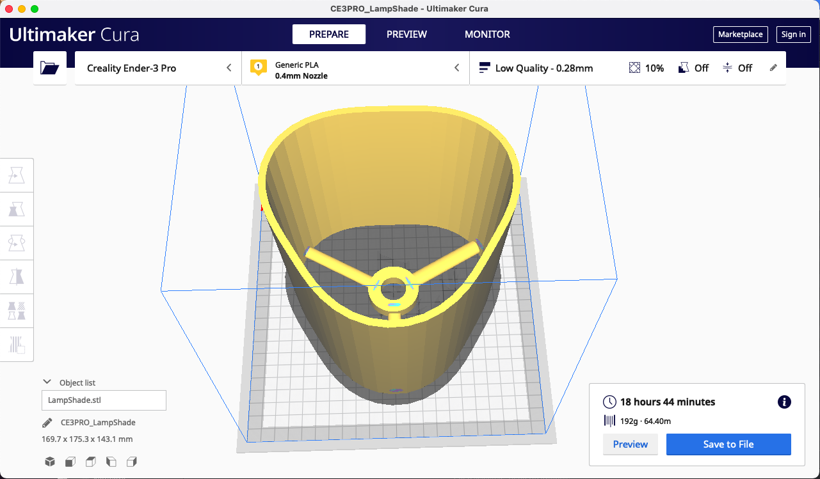Click the Ultimaker Cura logo
This screenshot has width=820, height=479.
(x=74, y=35)
